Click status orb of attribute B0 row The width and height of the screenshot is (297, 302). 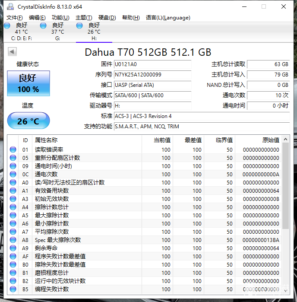coord(13,264)
